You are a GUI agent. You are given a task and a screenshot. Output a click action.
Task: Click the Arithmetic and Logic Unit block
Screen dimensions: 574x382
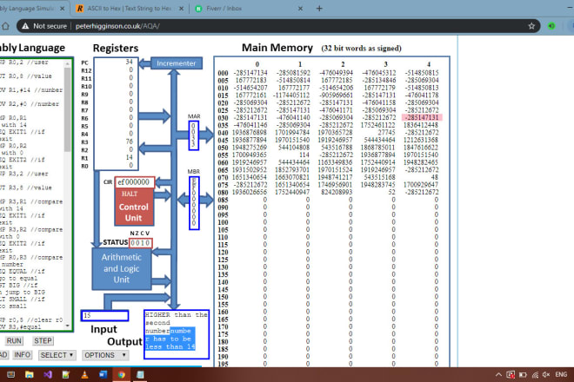point(122,268)
